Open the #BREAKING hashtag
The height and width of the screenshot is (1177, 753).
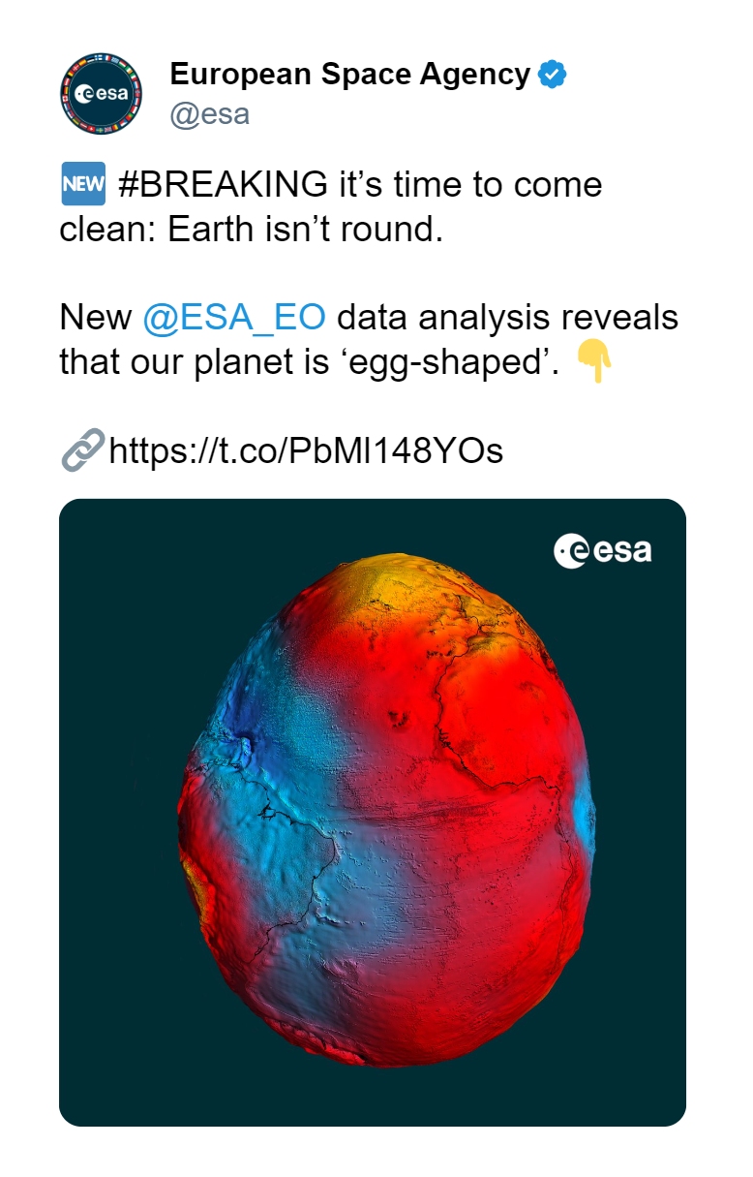click(223, 184)
